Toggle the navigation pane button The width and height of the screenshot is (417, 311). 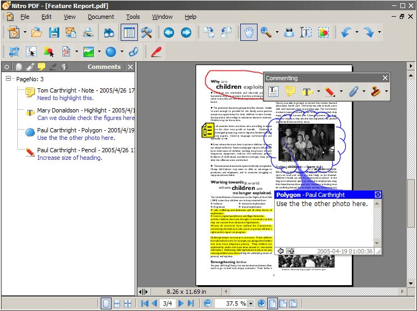coord(129,32)
